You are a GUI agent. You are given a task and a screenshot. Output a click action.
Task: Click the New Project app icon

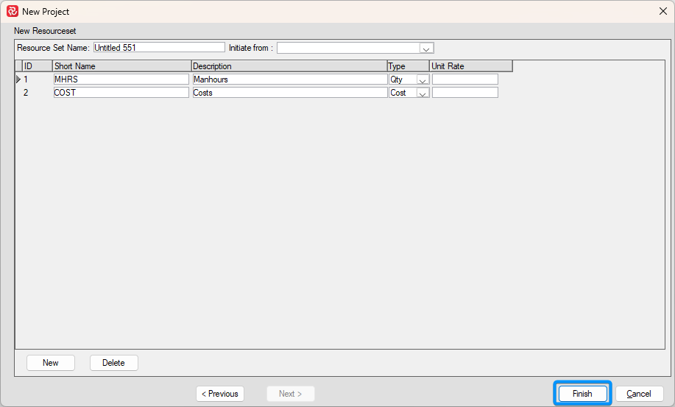coord(12,12)
